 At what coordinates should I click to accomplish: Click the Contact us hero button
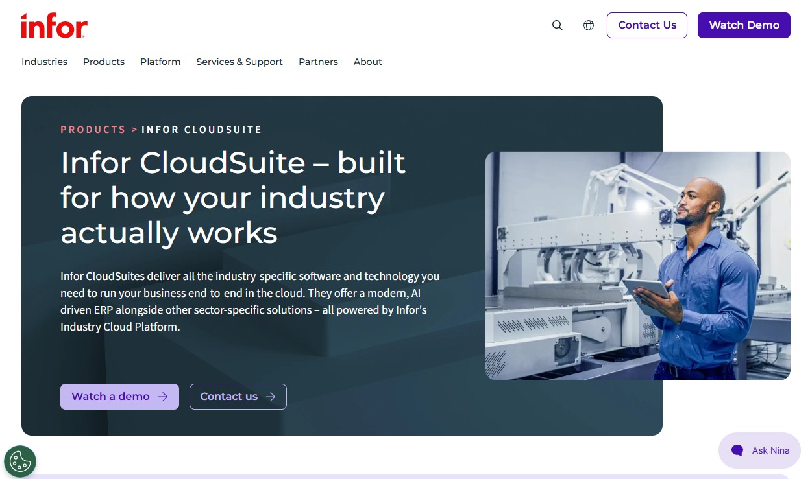(x=238, y=397)
